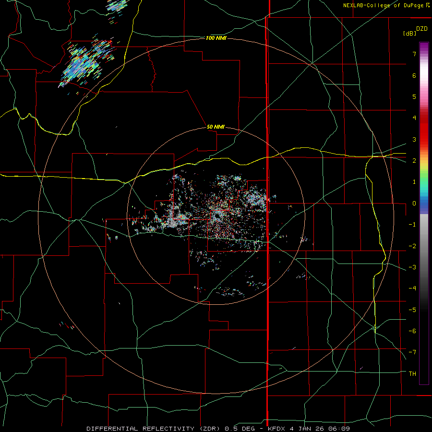Select the 5 value on the color scale
The width and height of the screenshot is (432, 432).
tap(414, 96)
